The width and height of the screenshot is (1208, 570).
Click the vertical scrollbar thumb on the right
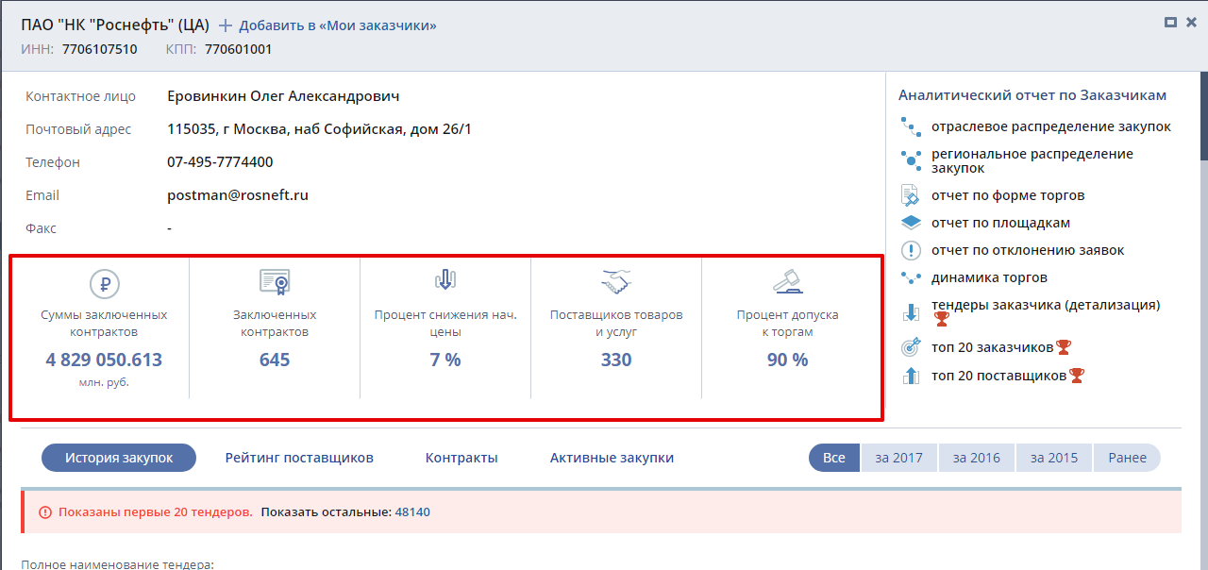tap(1203, 116)
